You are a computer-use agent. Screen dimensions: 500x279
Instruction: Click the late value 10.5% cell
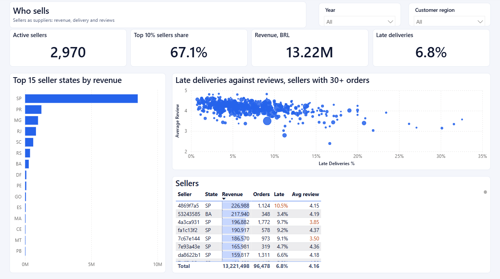[281, 206]
